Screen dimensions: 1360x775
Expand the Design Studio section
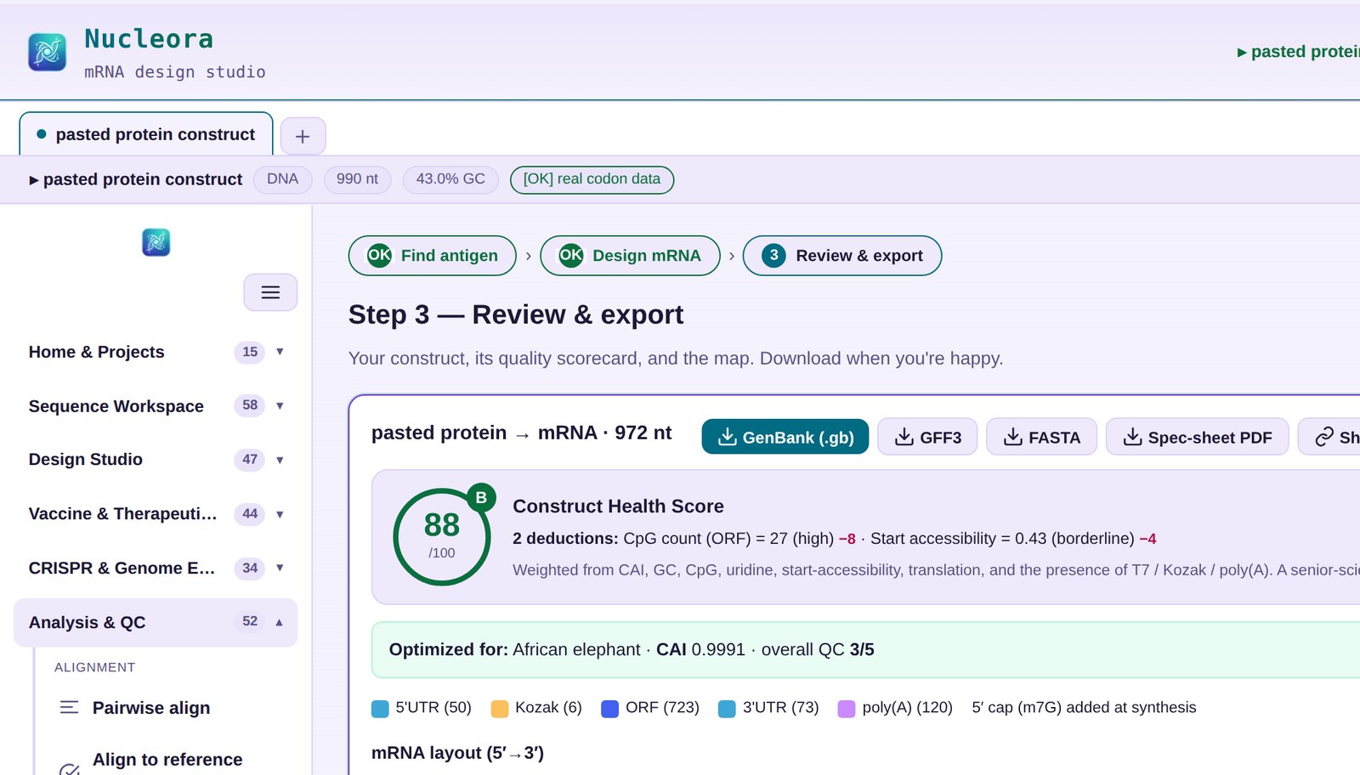156,460
